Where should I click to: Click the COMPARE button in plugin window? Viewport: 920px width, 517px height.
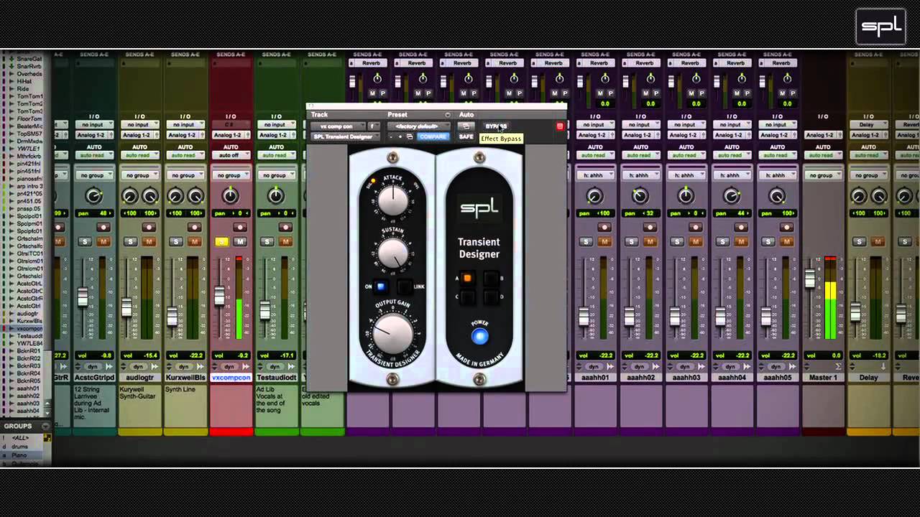click(x=433, y=136)
